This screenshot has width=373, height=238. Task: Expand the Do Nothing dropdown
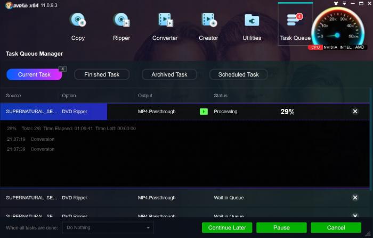(107, 227)
